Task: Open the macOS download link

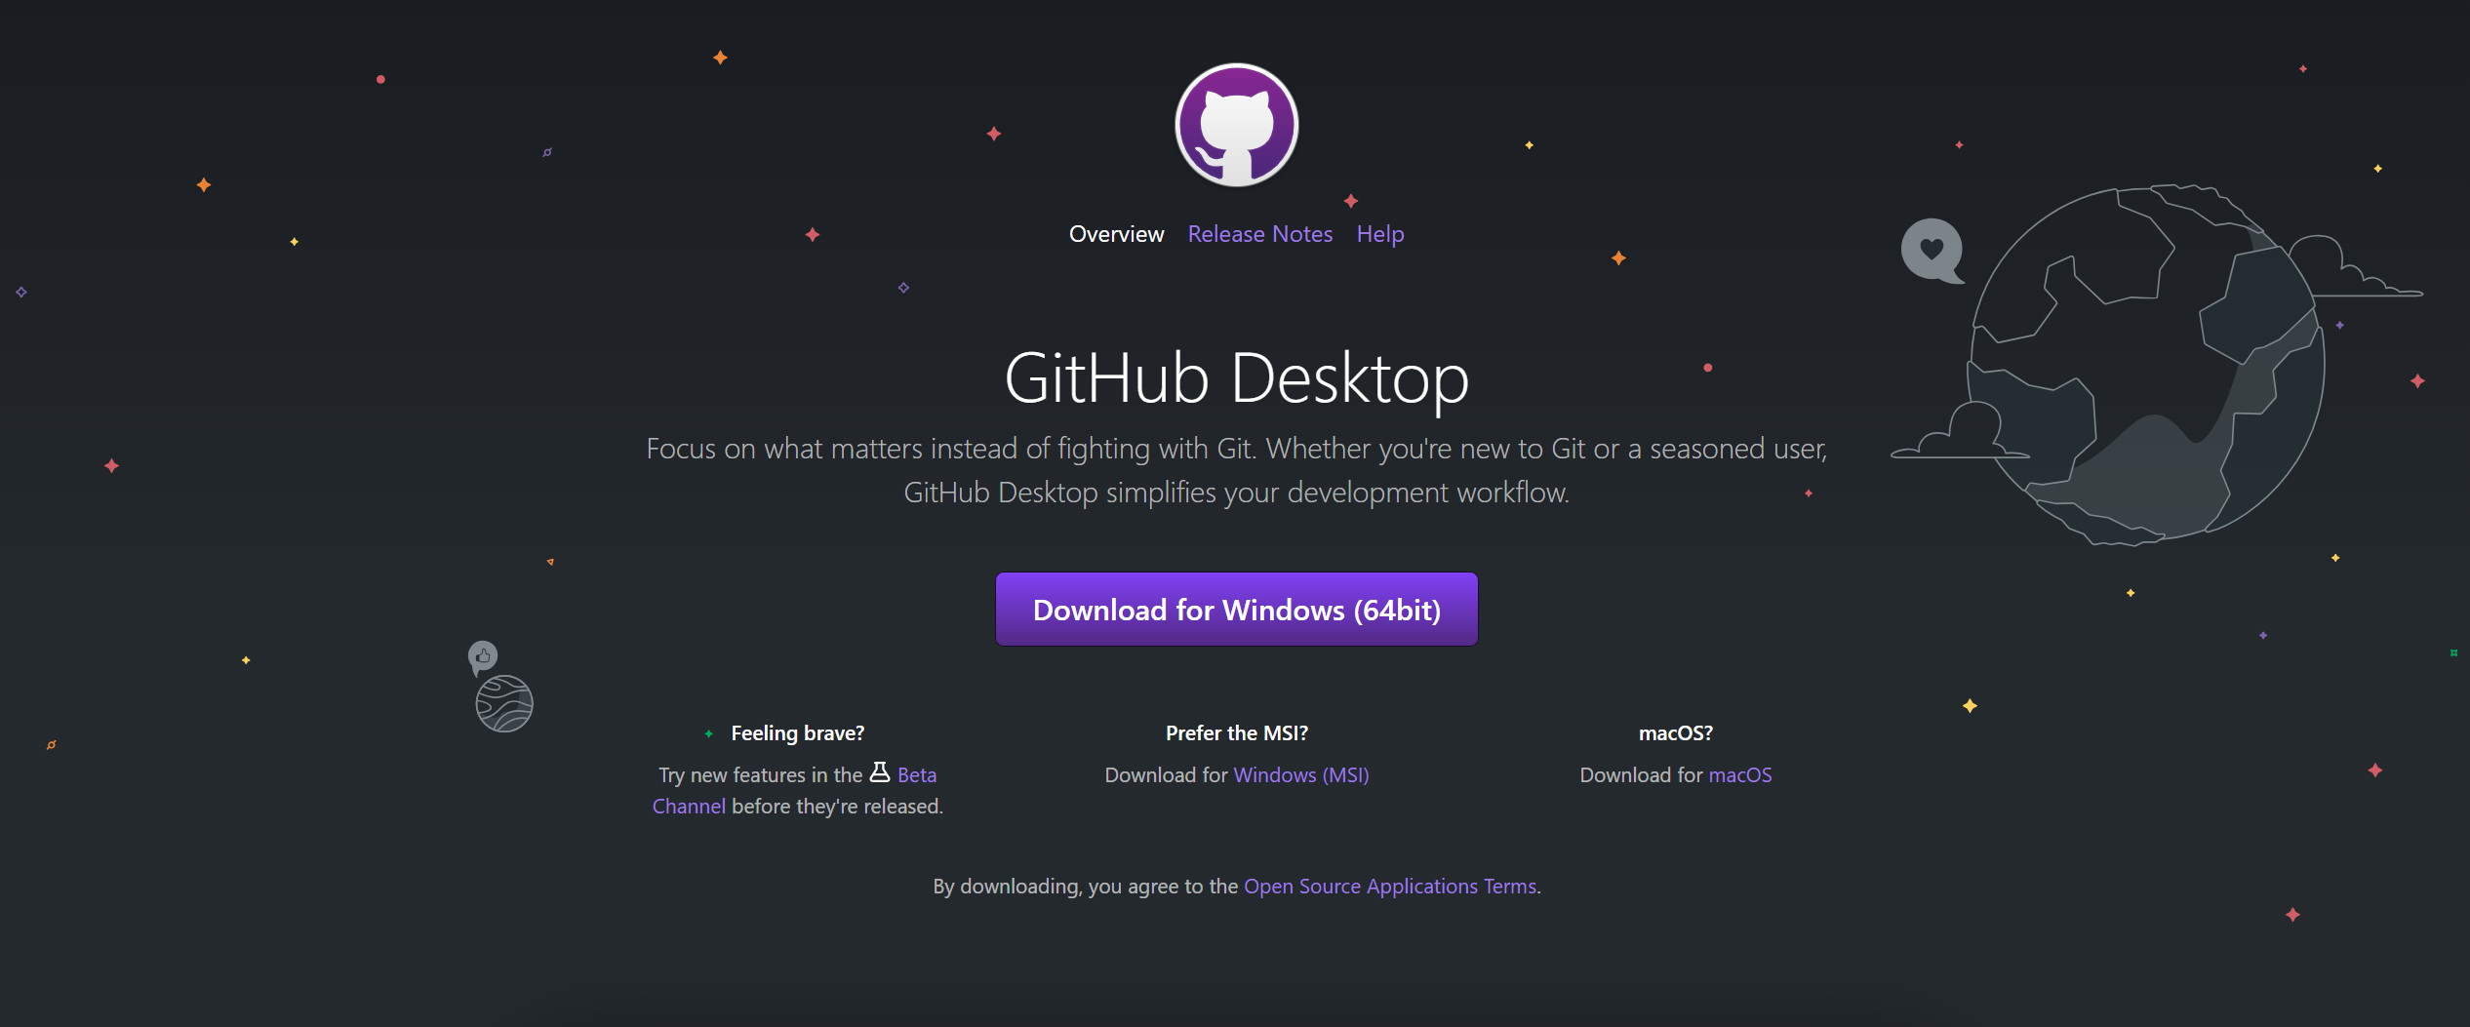Action: (x=1739, y=775)
